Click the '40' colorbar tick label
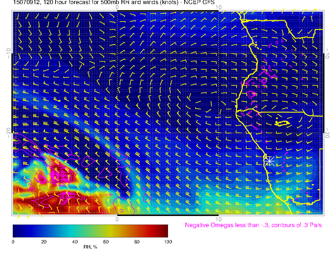Screen dimensions: 333x257 [75, 242]
